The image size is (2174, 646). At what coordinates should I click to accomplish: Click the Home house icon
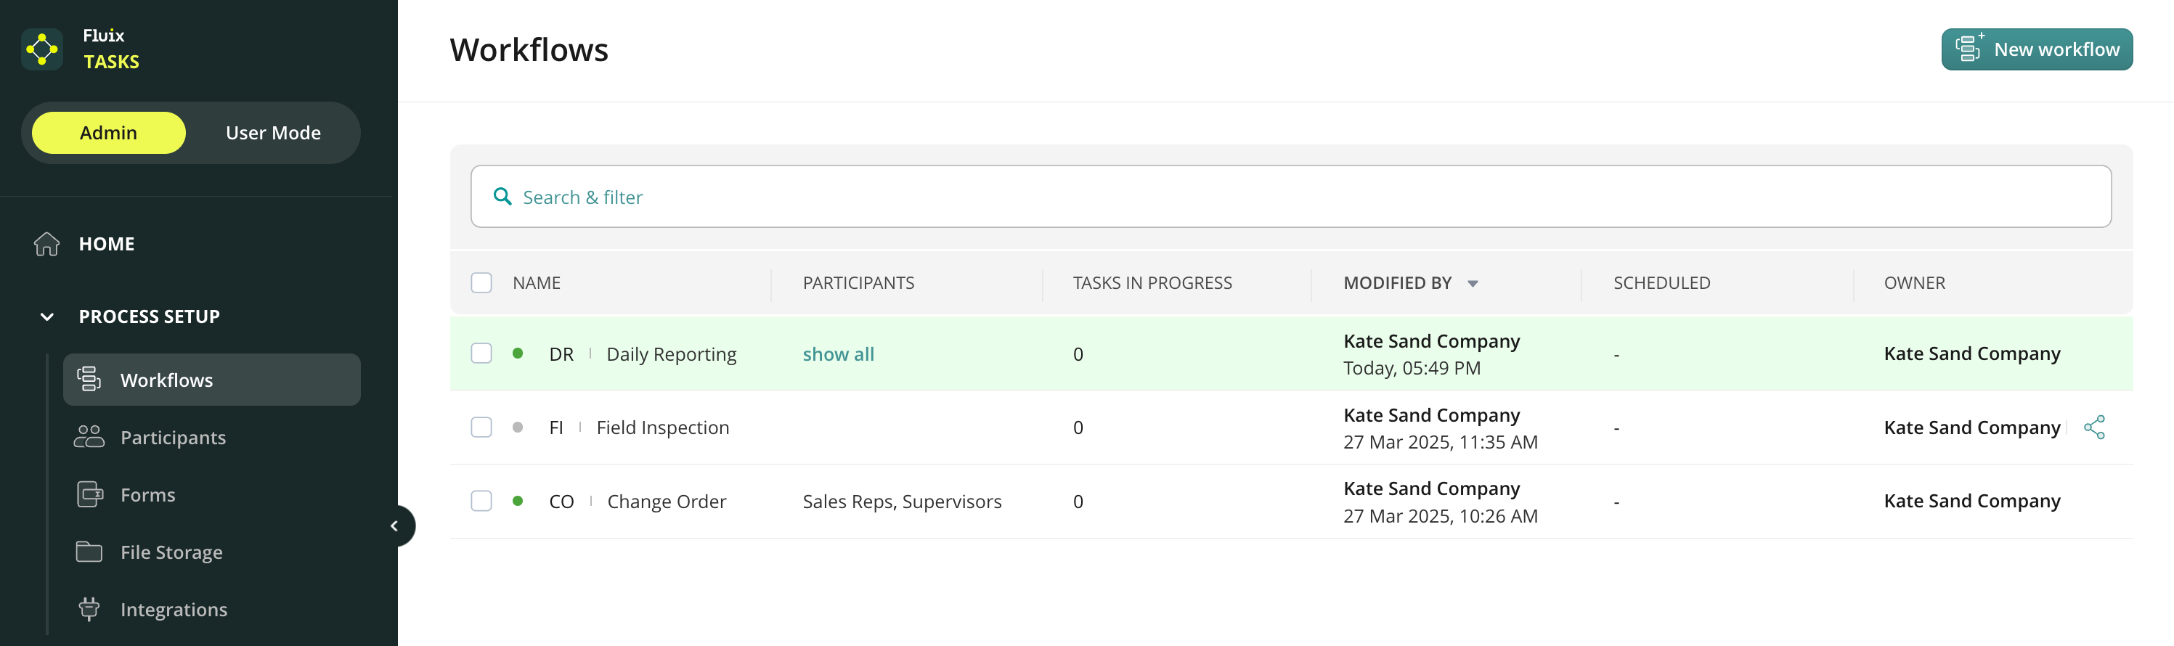[x=46, y=244]
